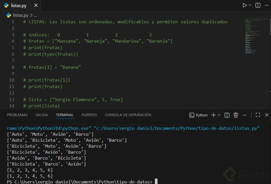Kill the terminal with trash icon

tap(236, 115)
